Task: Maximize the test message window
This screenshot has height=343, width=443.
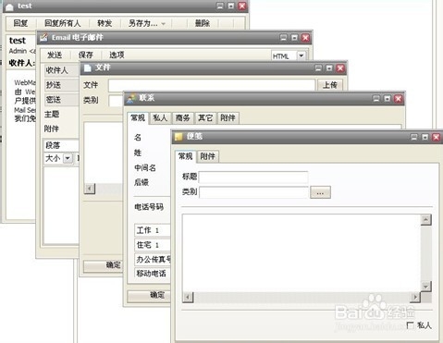Action: 231,6
